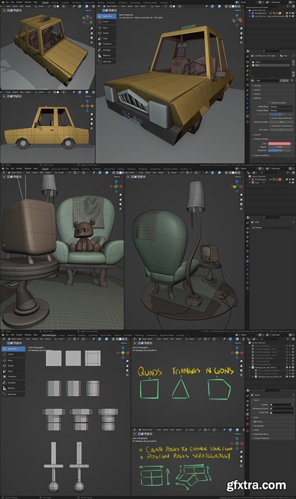Screen dimensions: 296x499
Task: Open Help menu in taxi window
Action: [36, 2]
